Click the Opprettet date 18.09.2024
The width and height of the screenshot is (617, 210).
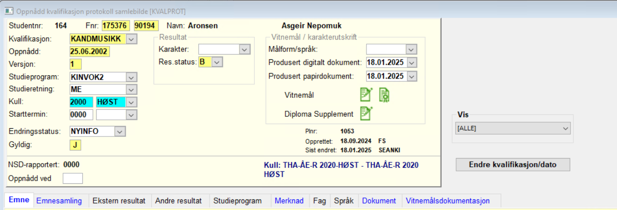pyautogui.click(x=355, y=141)
